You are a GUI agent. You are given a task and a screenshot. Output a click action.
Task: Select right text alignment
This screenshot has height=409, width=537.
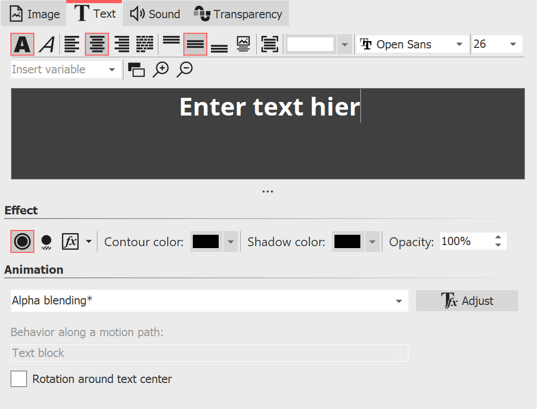pyautogui.click(x=121, y=44)
